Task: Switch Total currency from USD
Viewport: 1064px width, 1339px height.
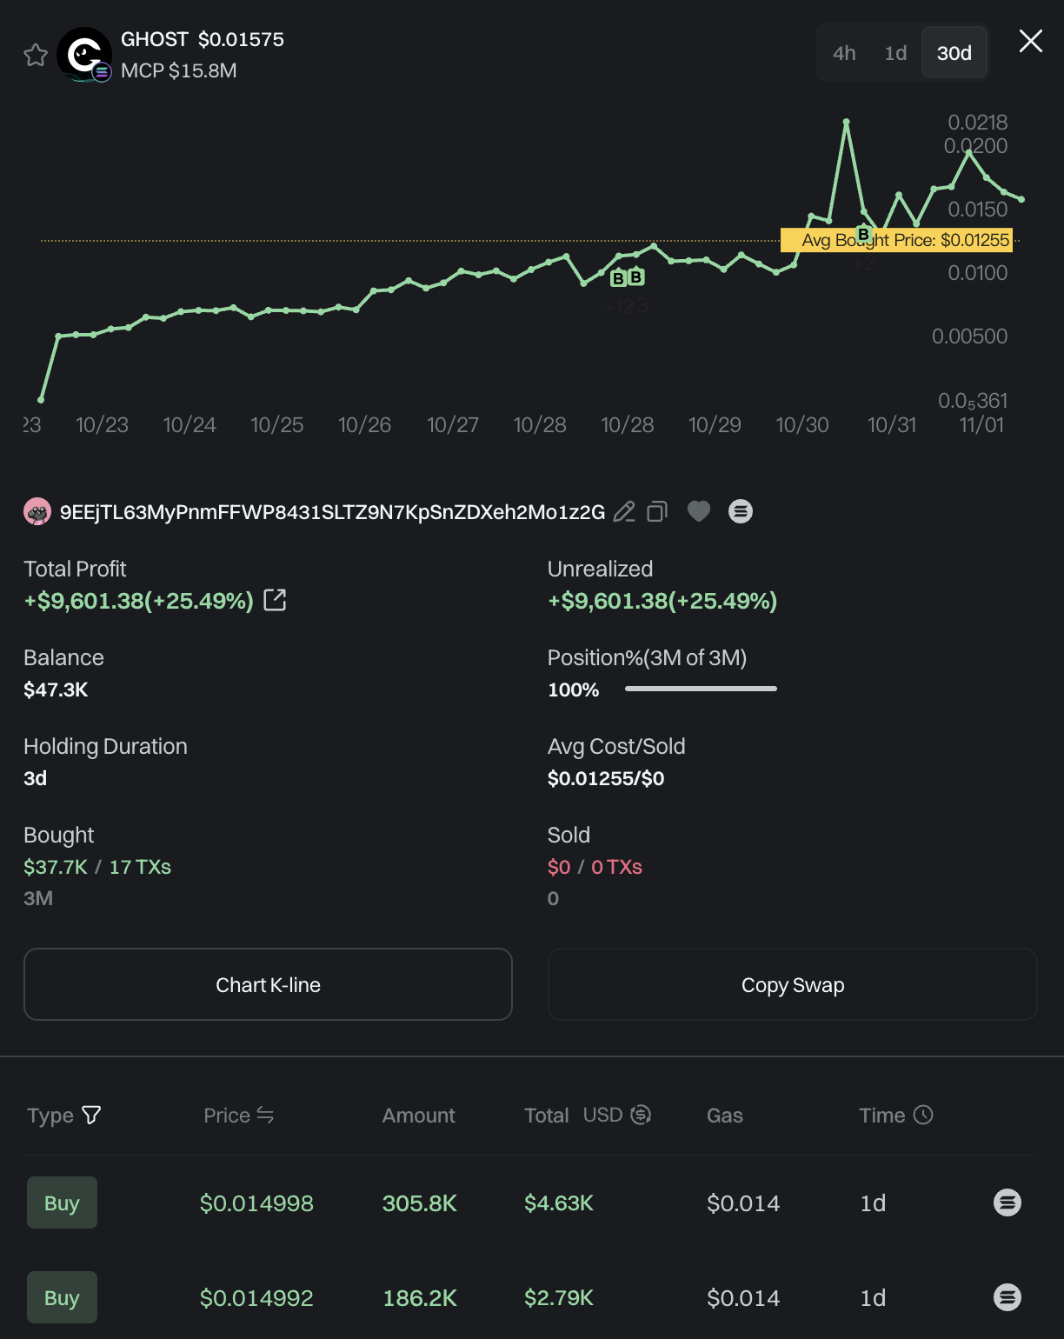Action: click(641, 1115)
